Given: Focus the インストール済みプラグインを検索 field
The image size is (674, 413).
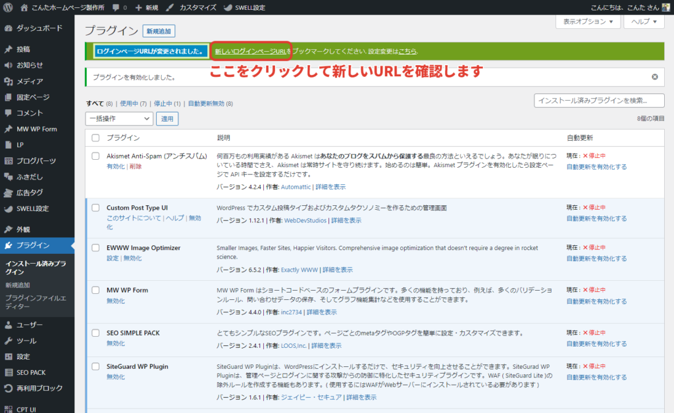Looking at the screenshot, I should (599, 101).
